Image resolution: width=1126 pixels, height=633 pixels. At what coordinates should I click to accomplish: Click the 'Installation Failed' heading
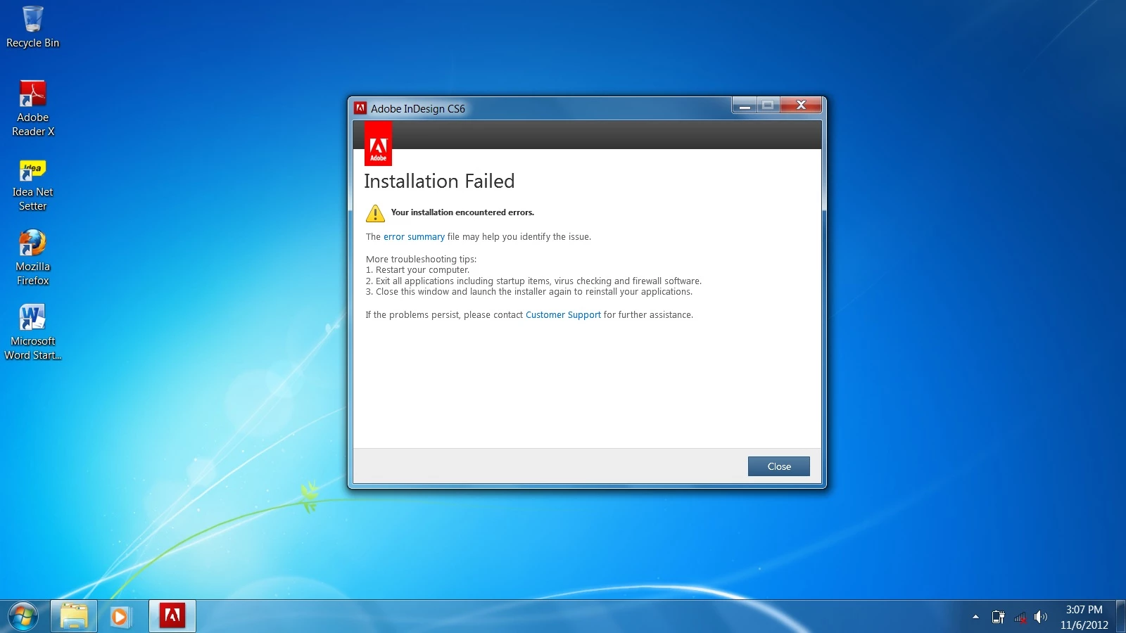click(439, 181)
